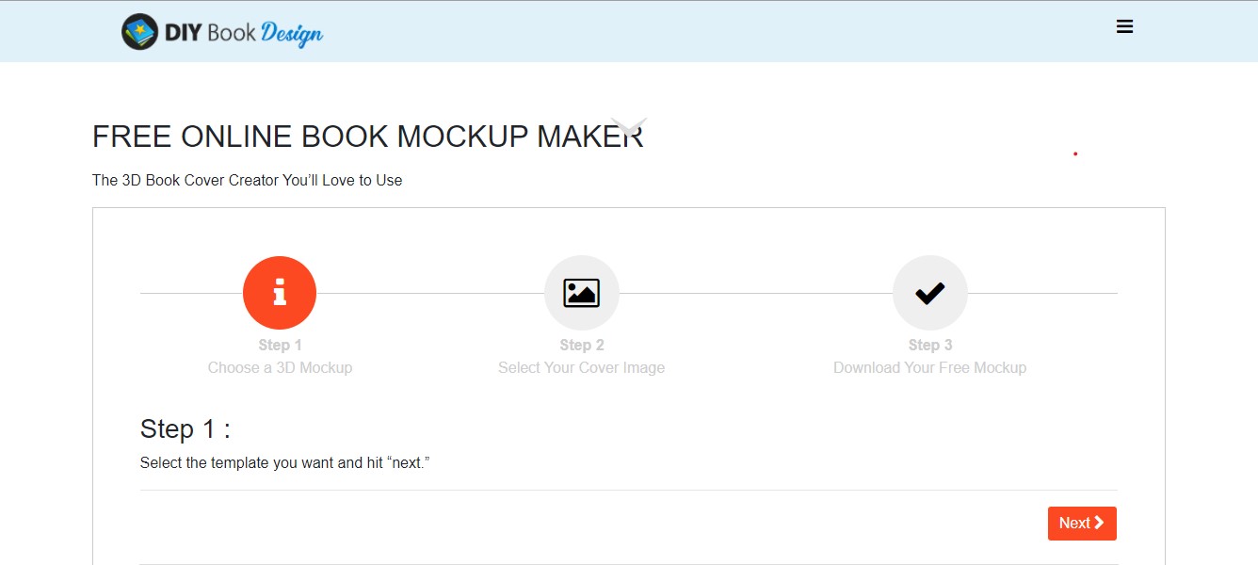Open the hamburger navigation menu
The width and height of the screenshot is (1258, 565).
[1124, 26]
